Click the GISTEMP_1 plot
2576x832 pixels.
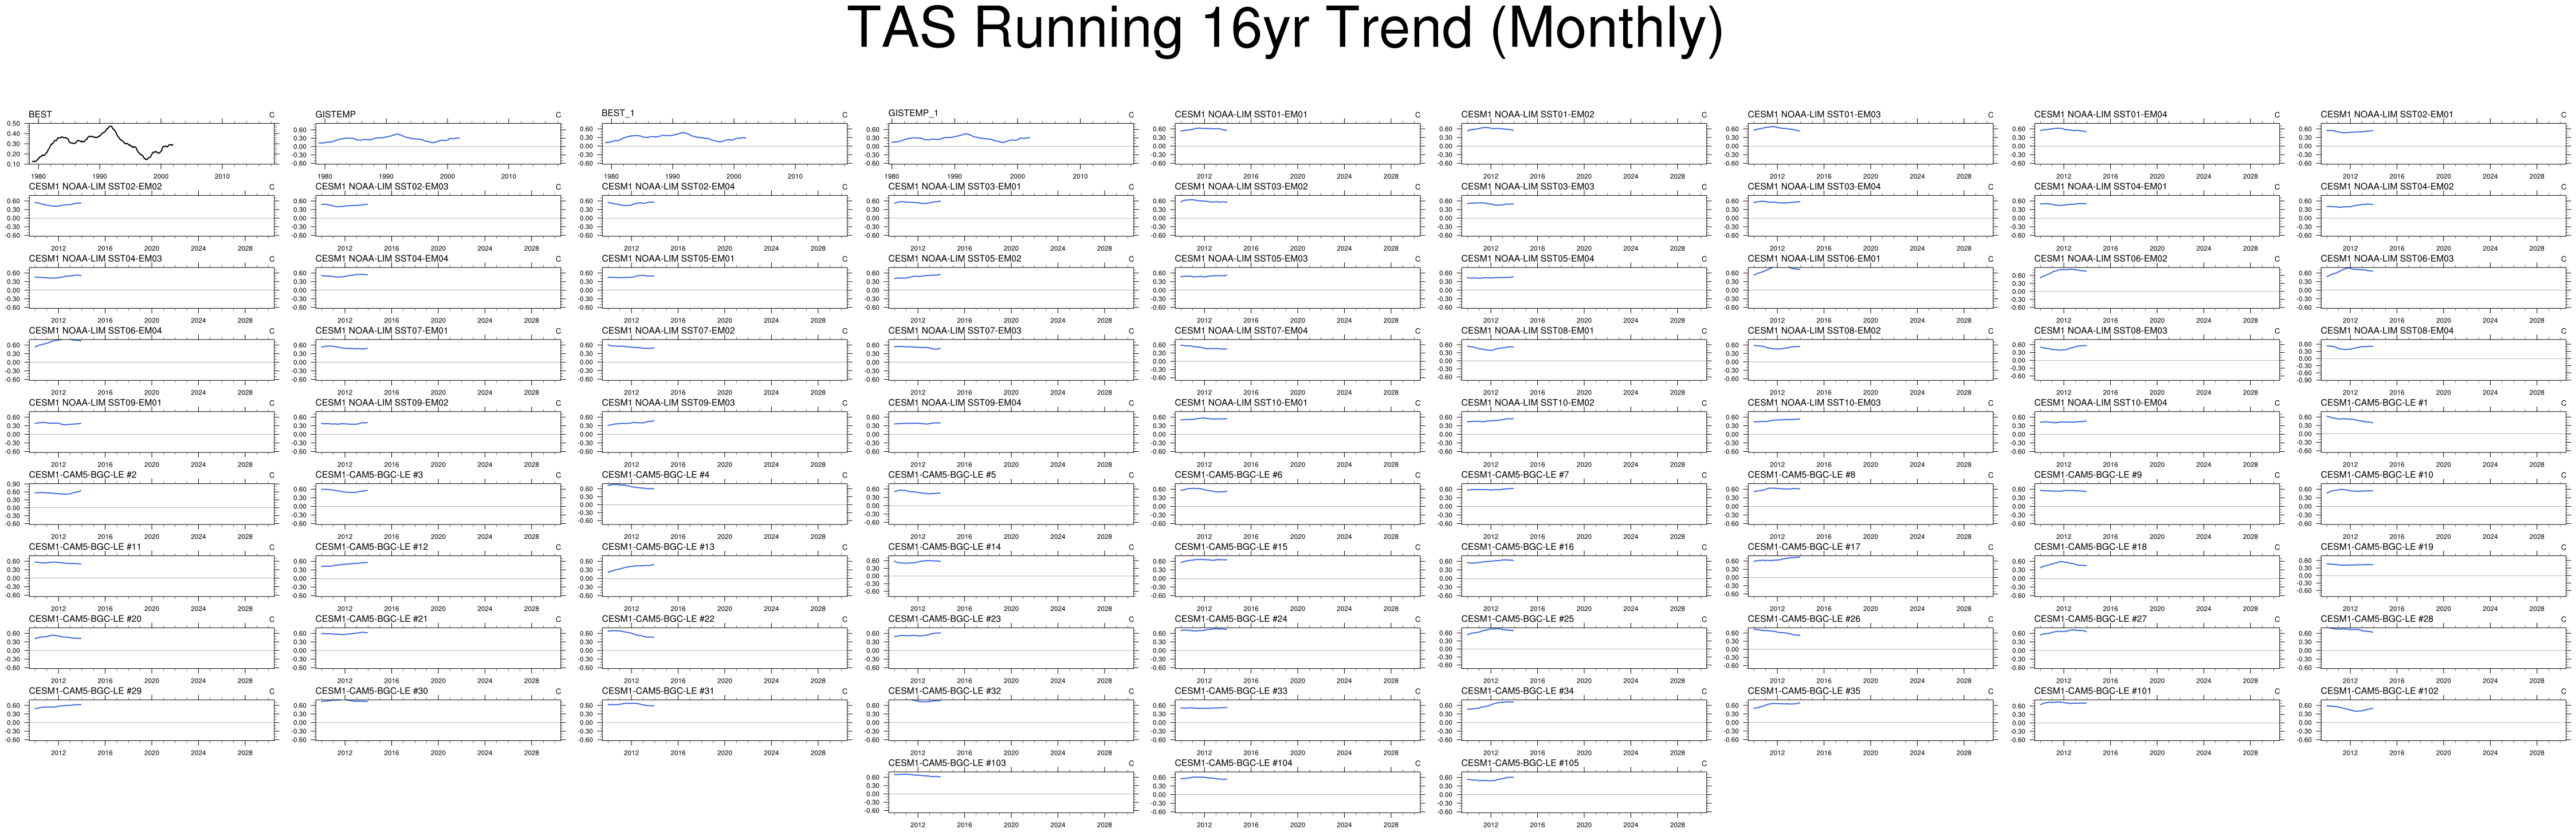pos(1011,144)
